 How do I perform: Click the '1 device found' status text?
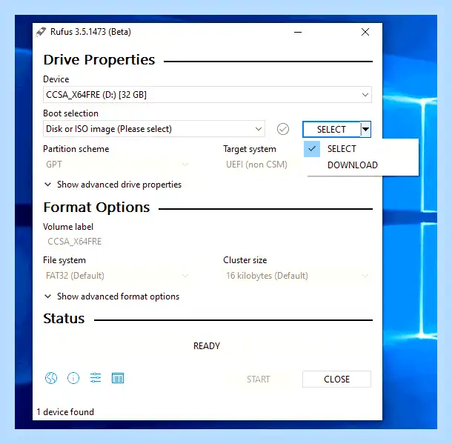(x=65, y=412)
